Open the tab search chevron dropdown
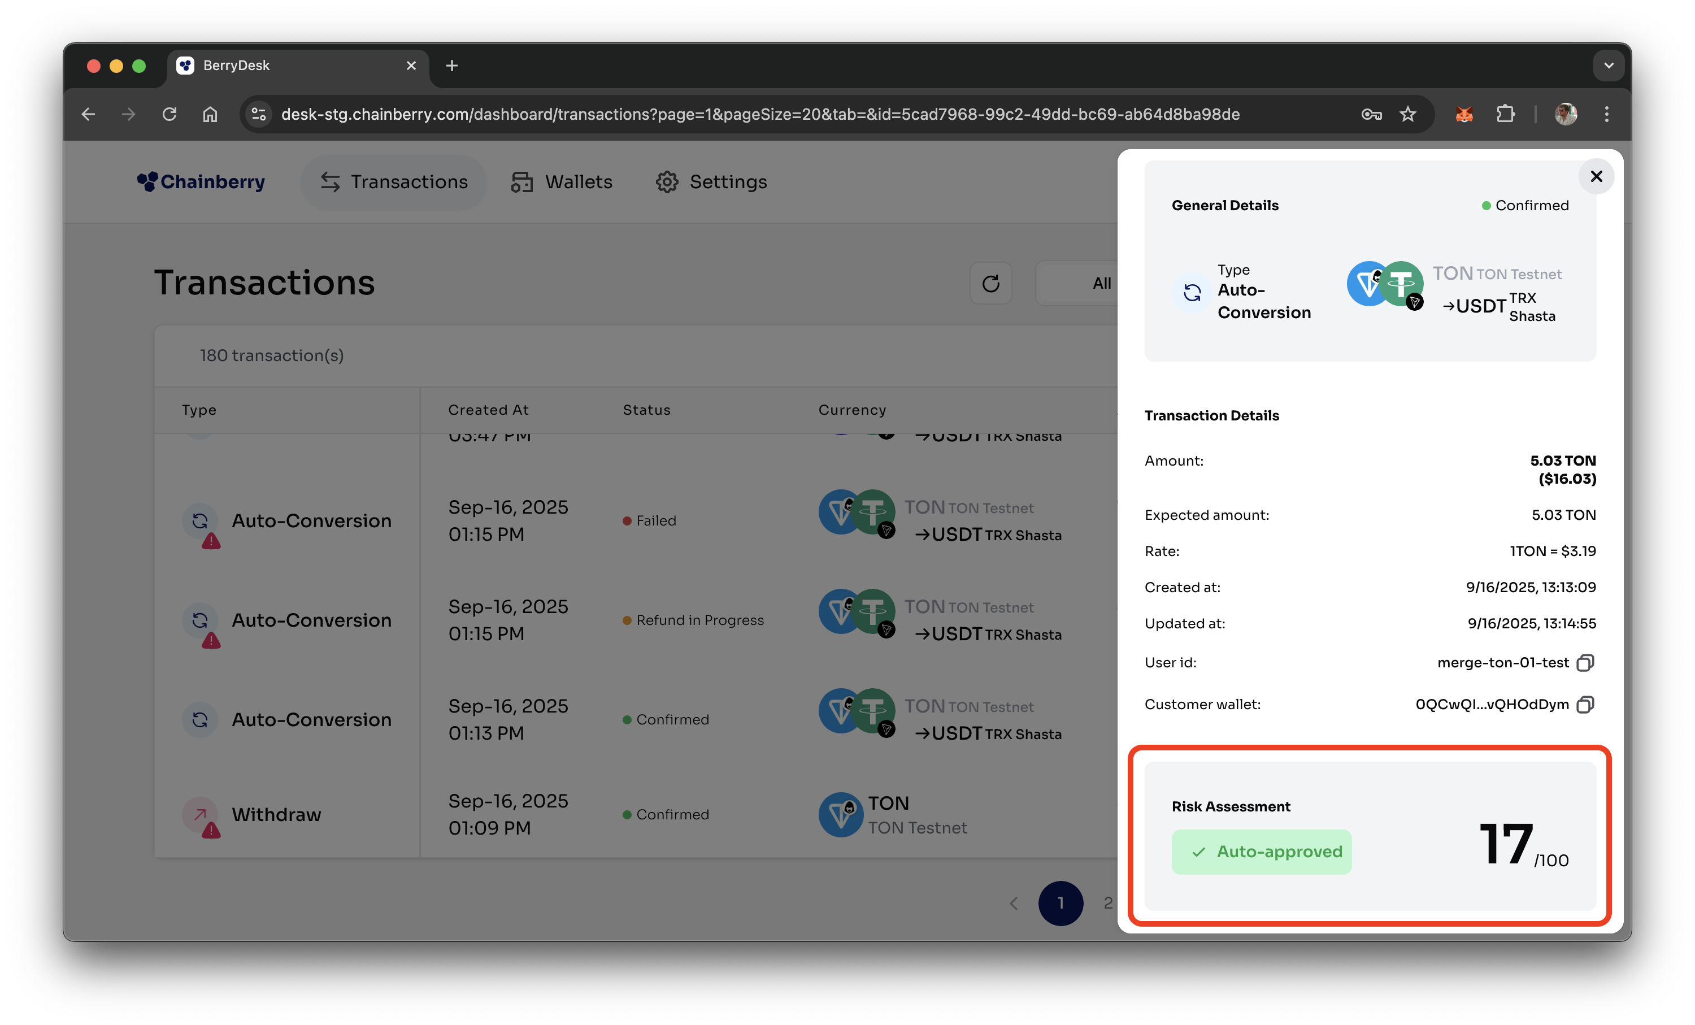Viewport: 1695px width, 1025px height. 1609,66
